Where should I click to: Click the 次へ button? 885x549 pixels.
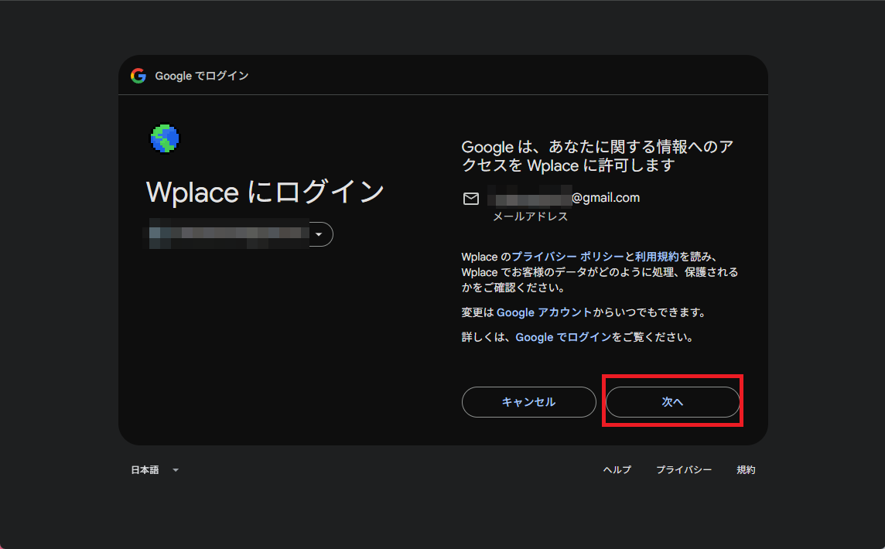pos(672,402)
